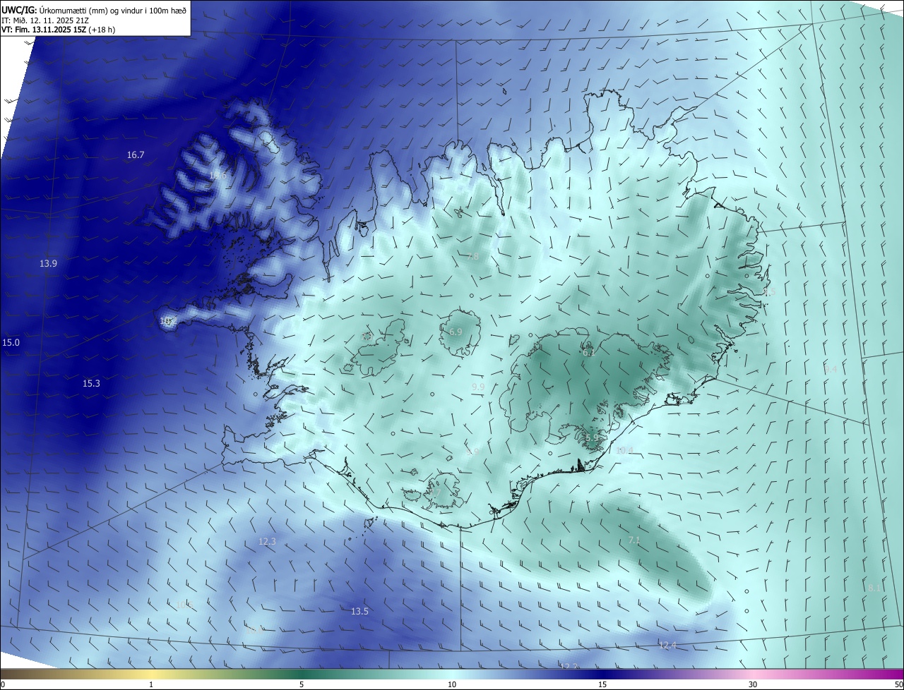Click the 6.9 value inside the glacier outline
Image resolution: width=904 pixels, height=690 pixels.
pyautogui.click(x=456, y=332)
